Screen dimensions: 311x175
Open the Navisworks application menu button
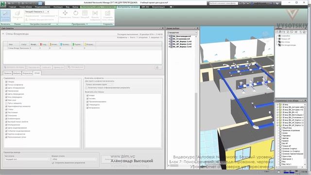[x=3, y=4]
